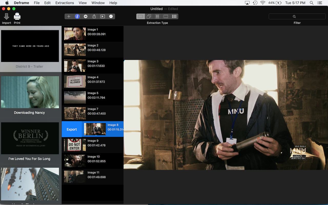Open the Help menu
Viewport: 328px width, 205px height.
(x=113, y=3)
